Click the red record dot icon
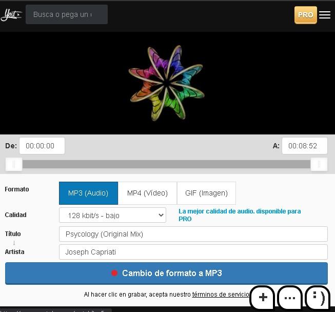 (114, 273)
